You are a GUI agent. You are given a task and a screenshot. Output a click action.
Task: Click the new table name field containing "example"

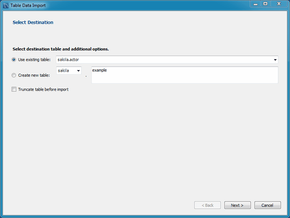pyautogui.click(x=184, y=75)
